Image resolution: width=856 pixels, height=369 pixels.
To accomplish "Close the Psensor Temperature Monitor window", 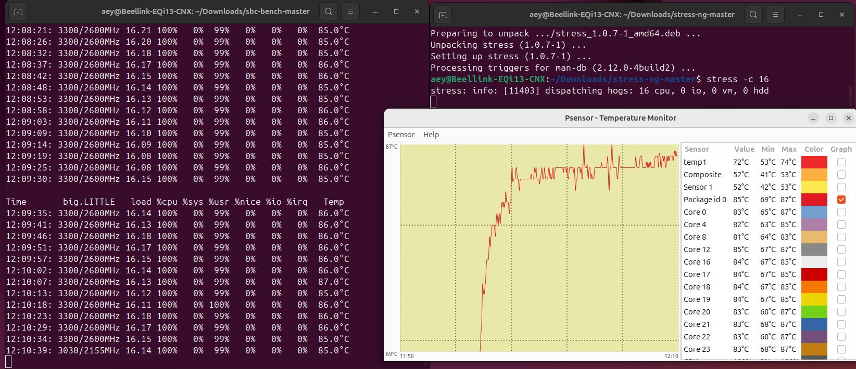I will pos(849,118).
